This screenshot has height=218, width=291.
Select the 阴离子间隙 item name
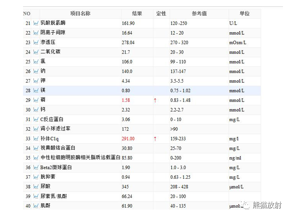click(53, 32)
